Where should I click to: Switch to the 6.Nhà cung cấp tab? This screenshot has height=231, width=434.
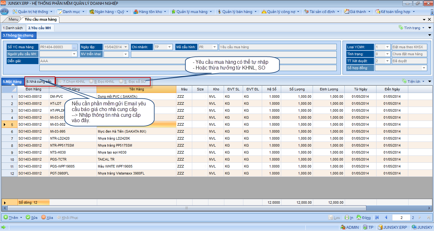point(39,82)
